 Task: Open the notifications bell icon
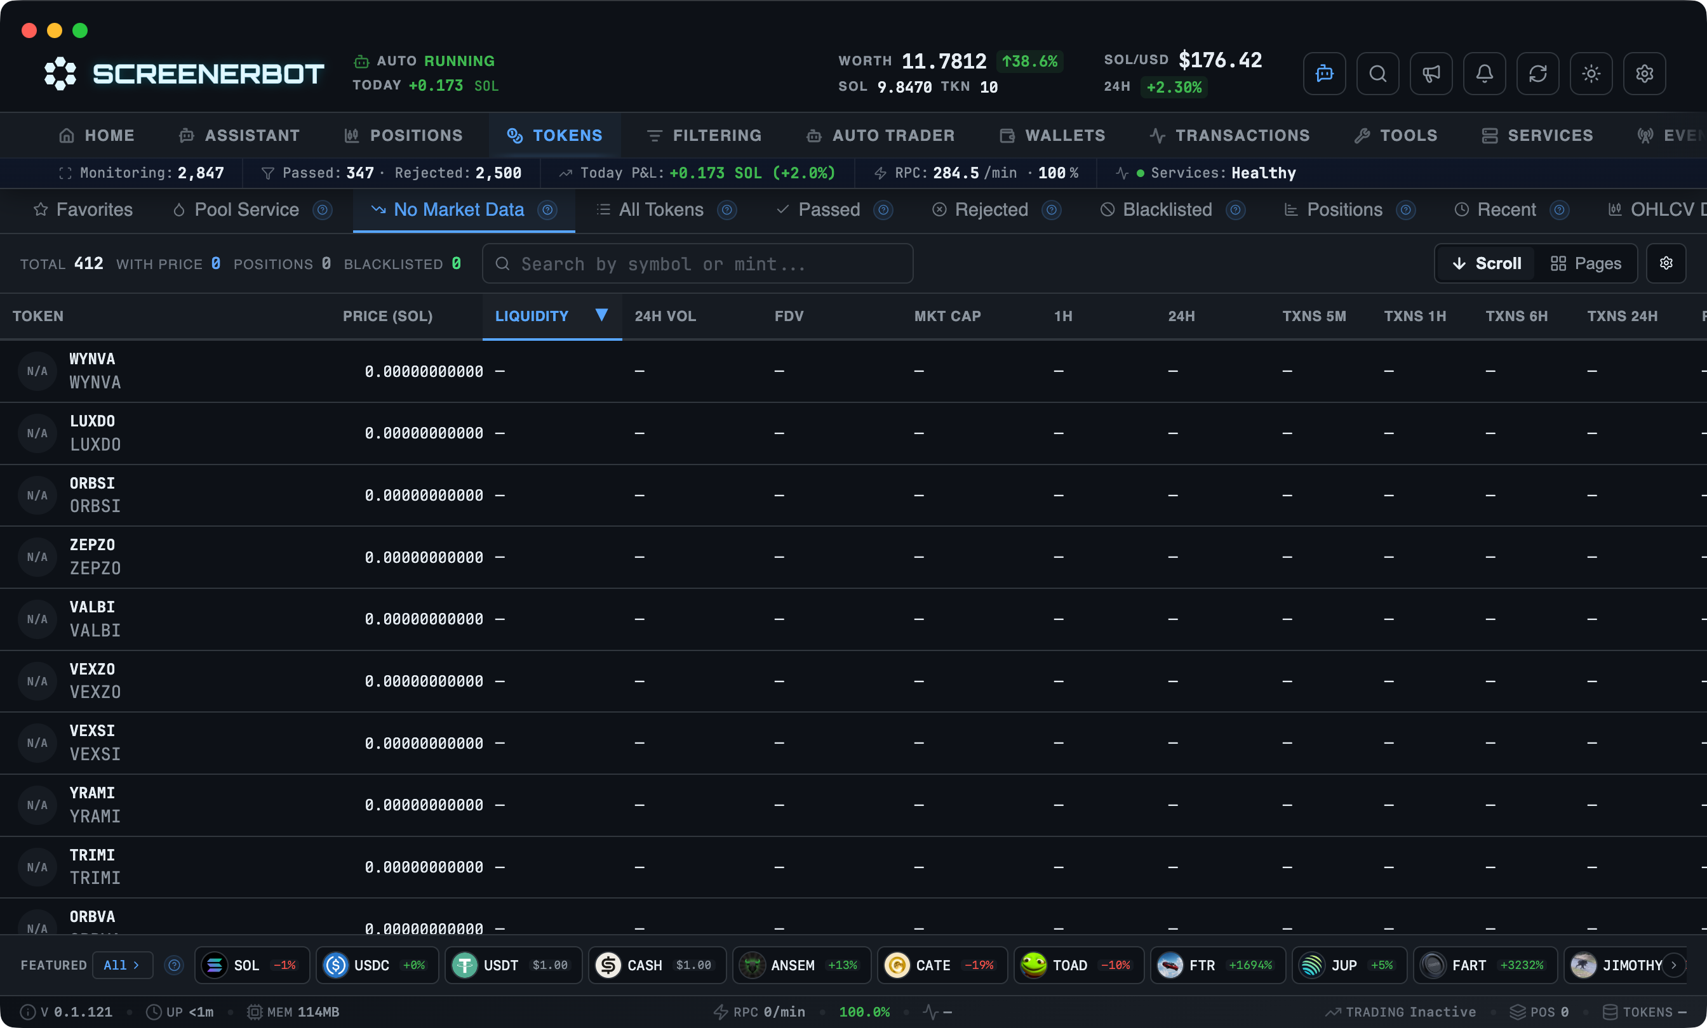[1484, 74]
